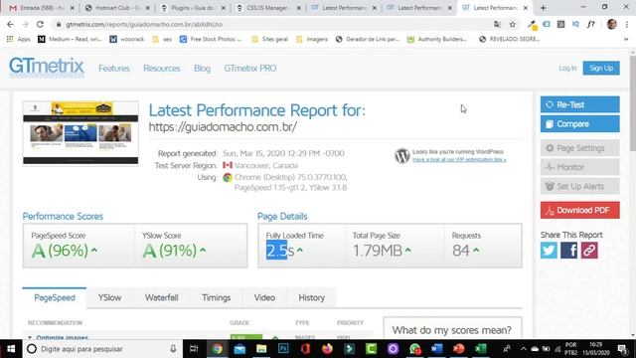Switch to the Hotmart Club tab

coord(117,8)
